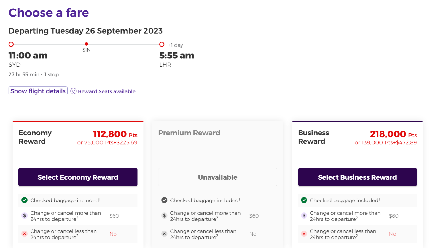Viewport: 441px width, 248px height.
Task: Click the SIN stopover marker on route
Action: [87, 44]
